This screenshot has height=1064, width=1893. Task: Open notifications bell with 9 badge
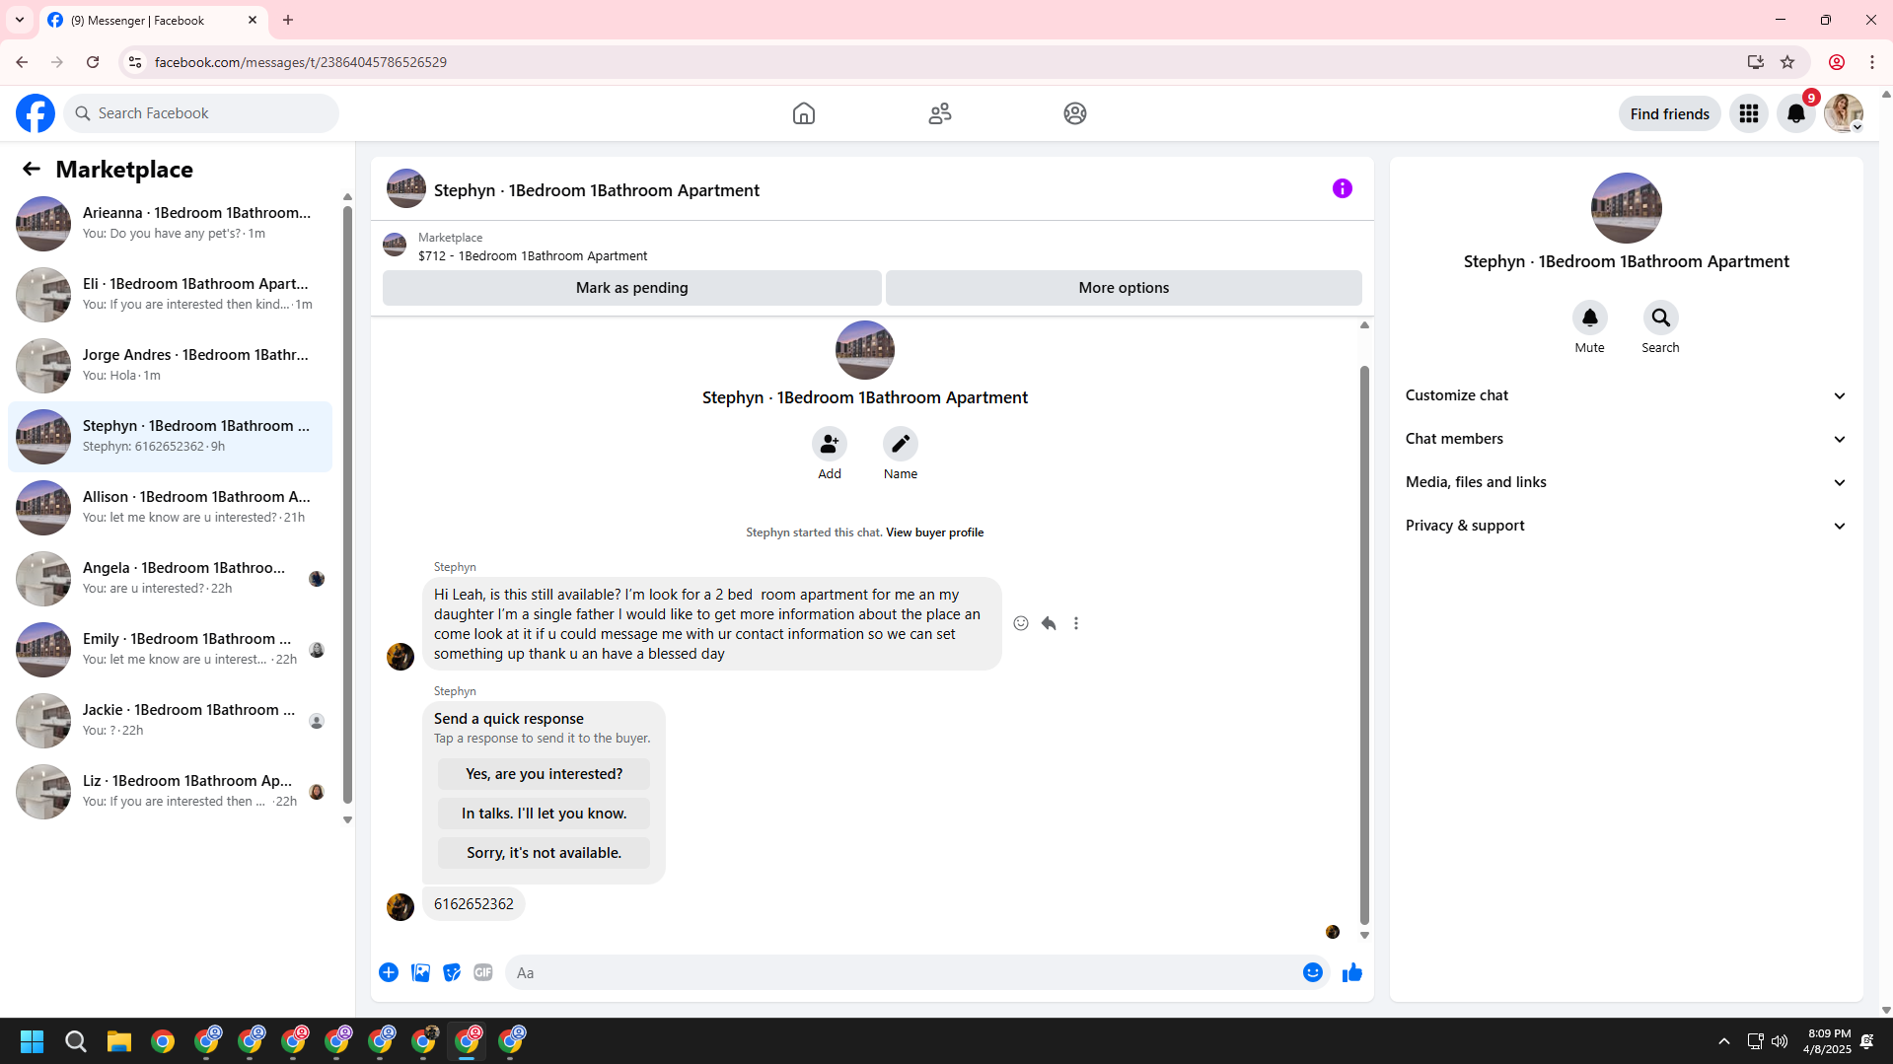click(1796, 113)
